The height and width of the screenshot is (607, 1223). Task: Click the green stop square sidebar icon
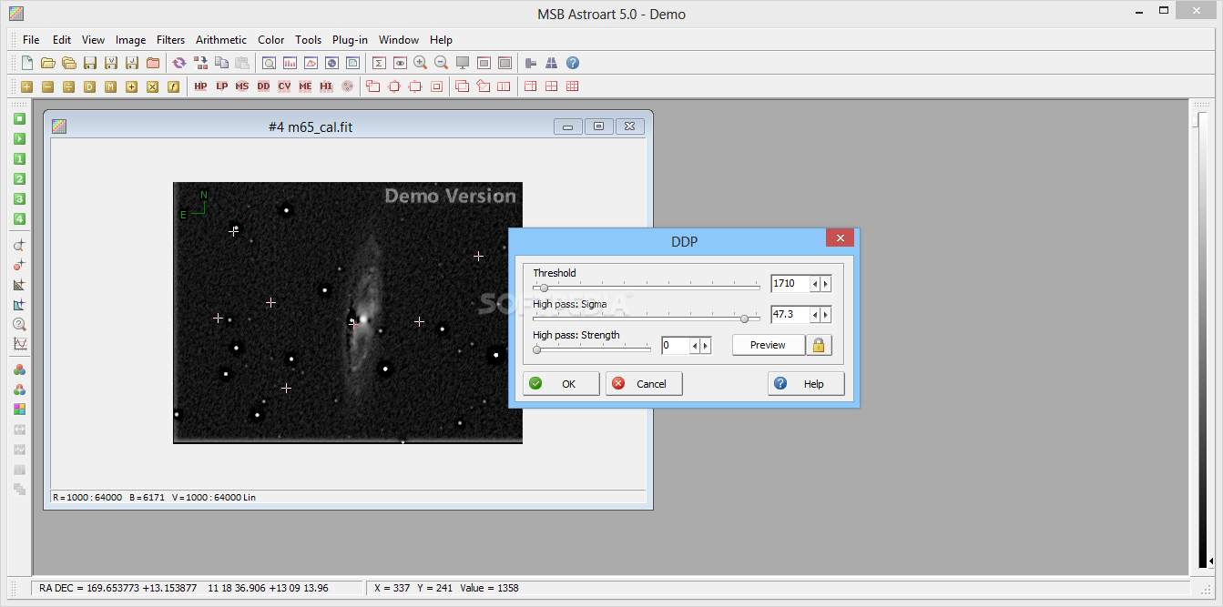coord(19,119)
